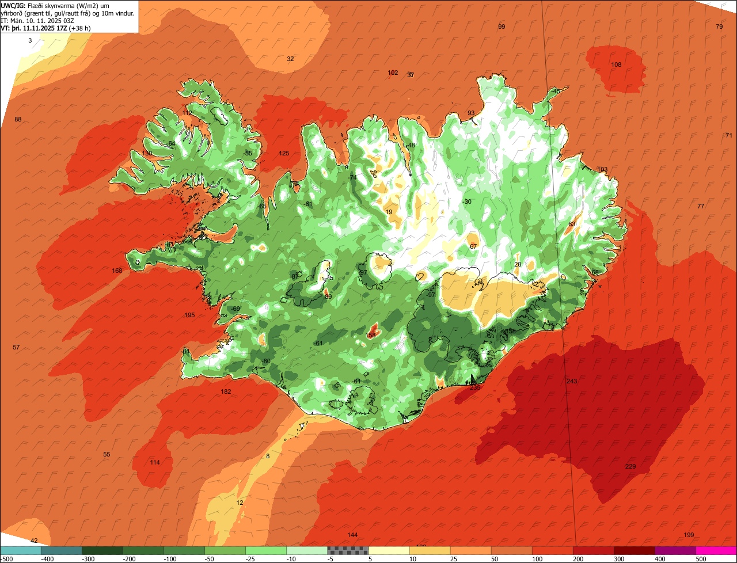Screen dimensions: 737x563
Task: Click the value 125 in the northern bay
Action: click(284, 153)
